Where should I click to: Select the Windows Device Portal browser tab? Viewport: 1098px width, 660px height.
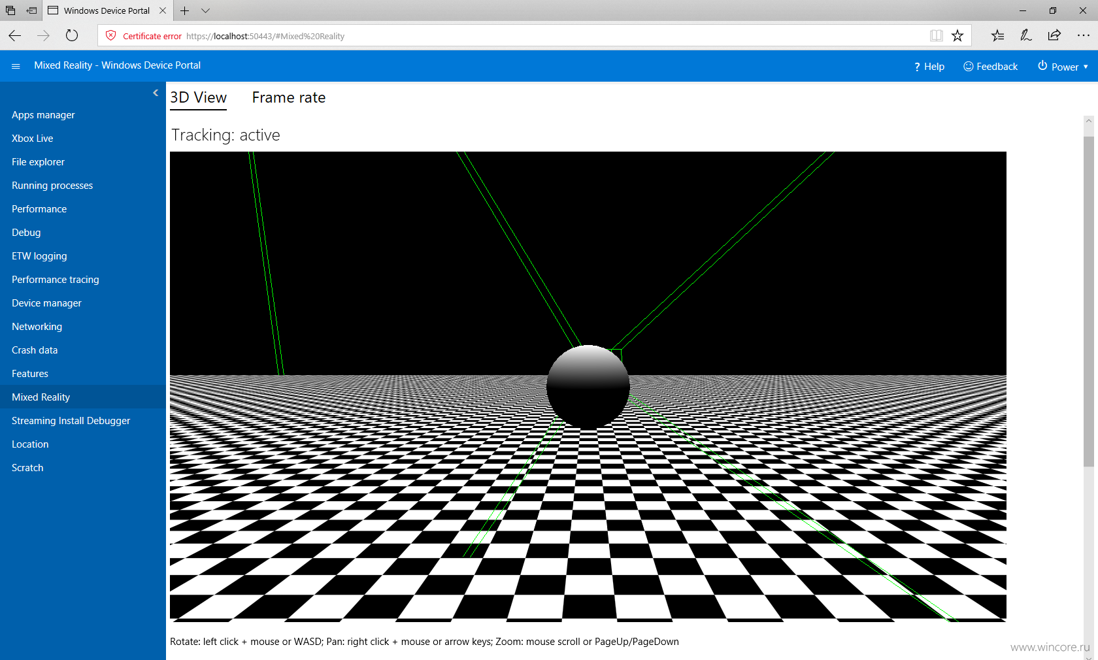click(x=107, y=10)
